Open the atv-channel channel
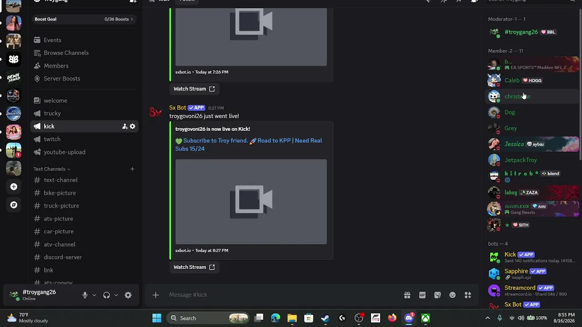 85,244
